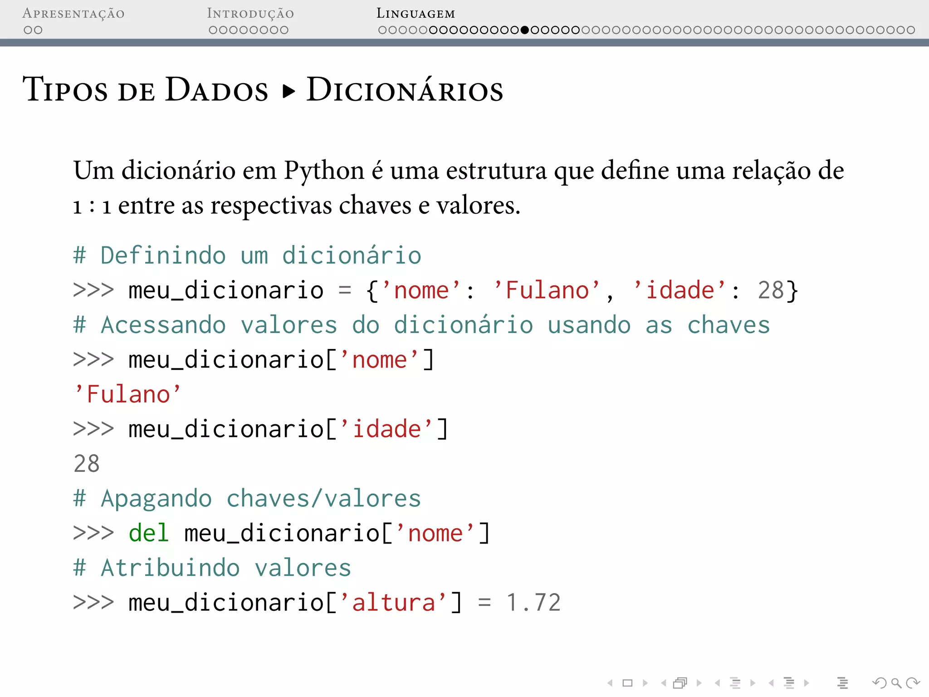Image resolution: width=929 pixels, height=697 pixels.
Task: Click comment '# Acessando valores do dicionário'
Action: pyautogui.click(x=422, y=325)
